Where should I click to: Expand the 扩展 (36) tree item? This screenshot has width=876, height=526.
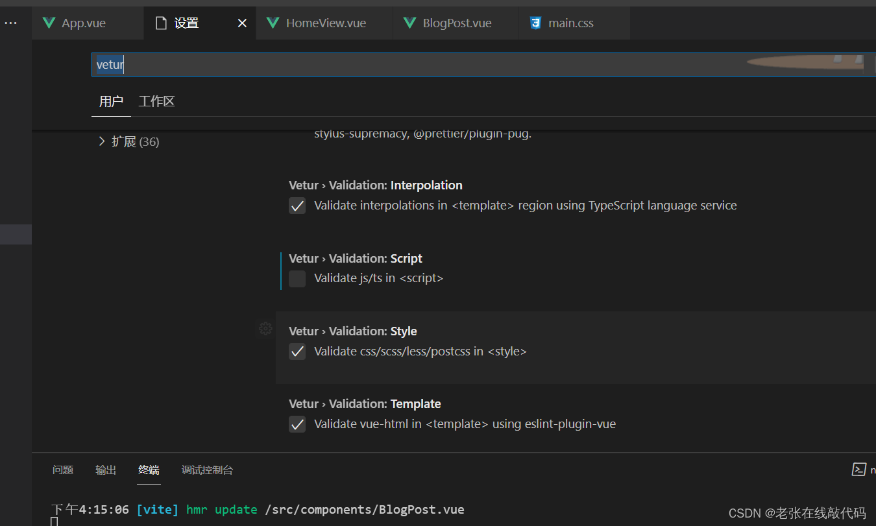pyautogui.click(x=128, y=141)
